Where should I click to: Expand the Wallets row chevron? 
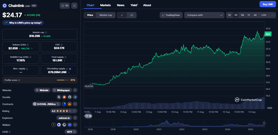(75, 125)
